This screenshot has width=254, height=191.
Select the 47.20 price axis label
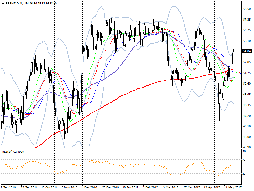[x=247, y=116]
